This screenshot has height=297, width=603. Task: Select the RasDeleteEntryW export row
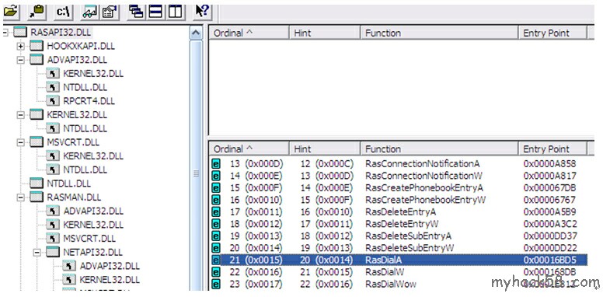tap(399, 224)
